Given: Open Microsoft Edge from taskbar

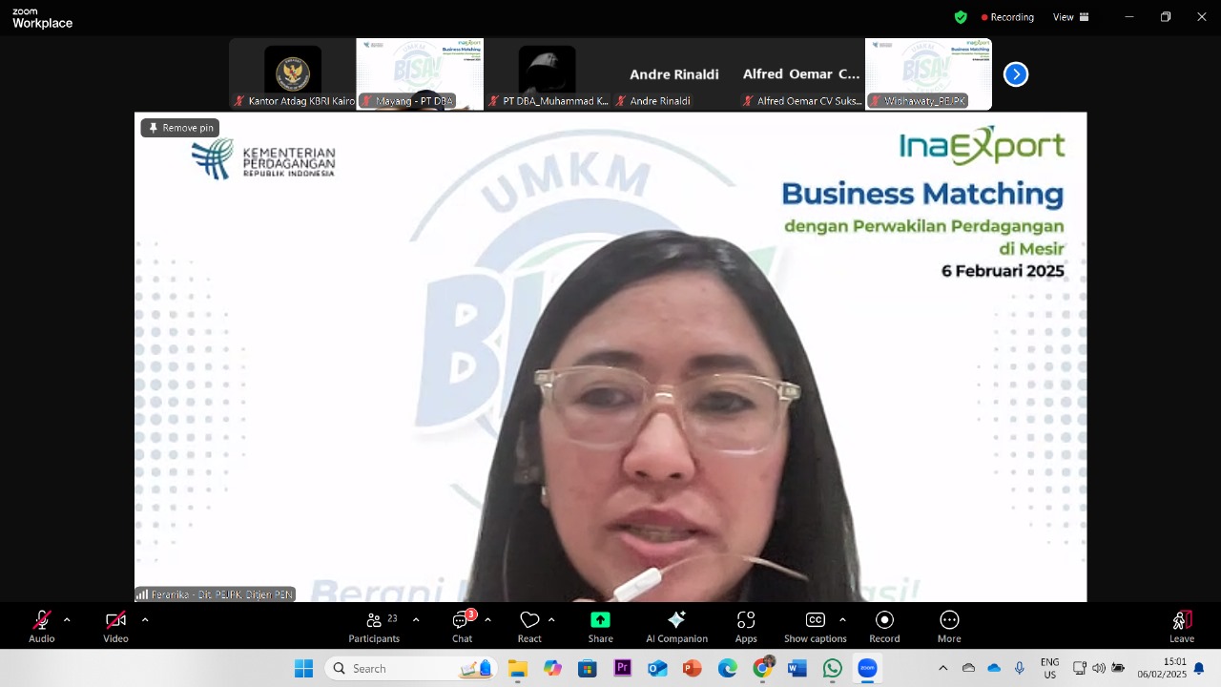Looking at the screenshot, I should tap(728, 668).
